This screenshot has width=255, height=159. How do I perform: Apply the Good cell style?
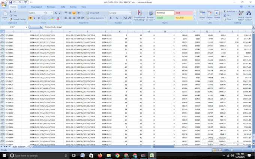(x=165, y=18)
